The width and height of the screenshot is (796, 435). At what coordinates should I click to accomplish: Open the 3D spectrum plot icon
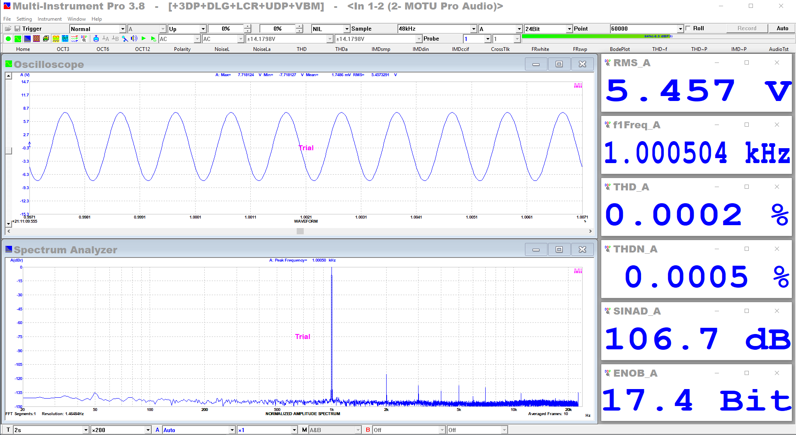click(46, 39)
